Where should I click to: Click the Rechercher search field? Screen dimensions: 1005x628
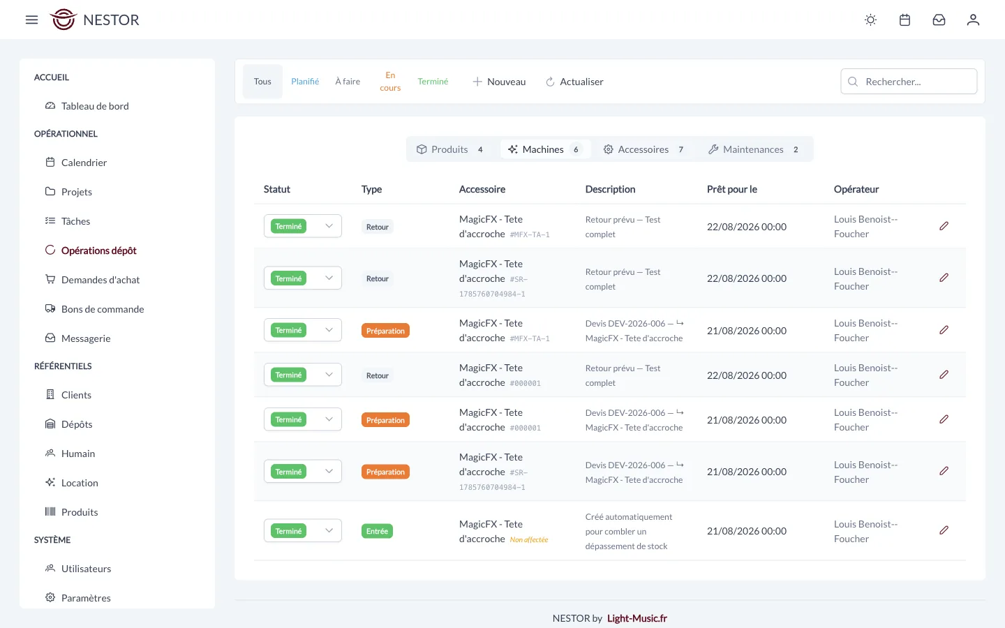[909, 82]
